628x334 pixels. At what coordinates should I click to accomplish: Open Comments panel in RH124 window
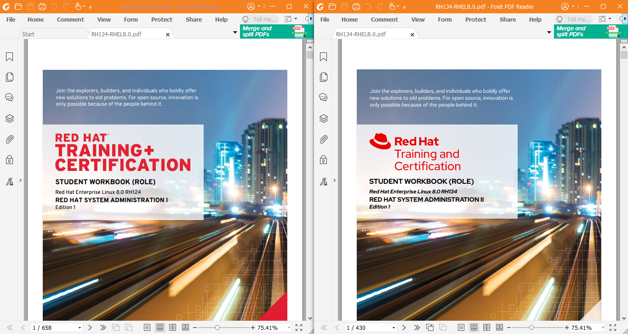pyautogui.click(x=9, y=97)
